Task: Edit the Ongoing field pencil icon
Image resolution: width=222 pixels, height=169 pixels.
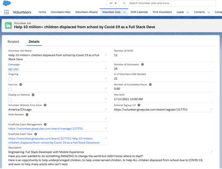Action: coord(106,78)
